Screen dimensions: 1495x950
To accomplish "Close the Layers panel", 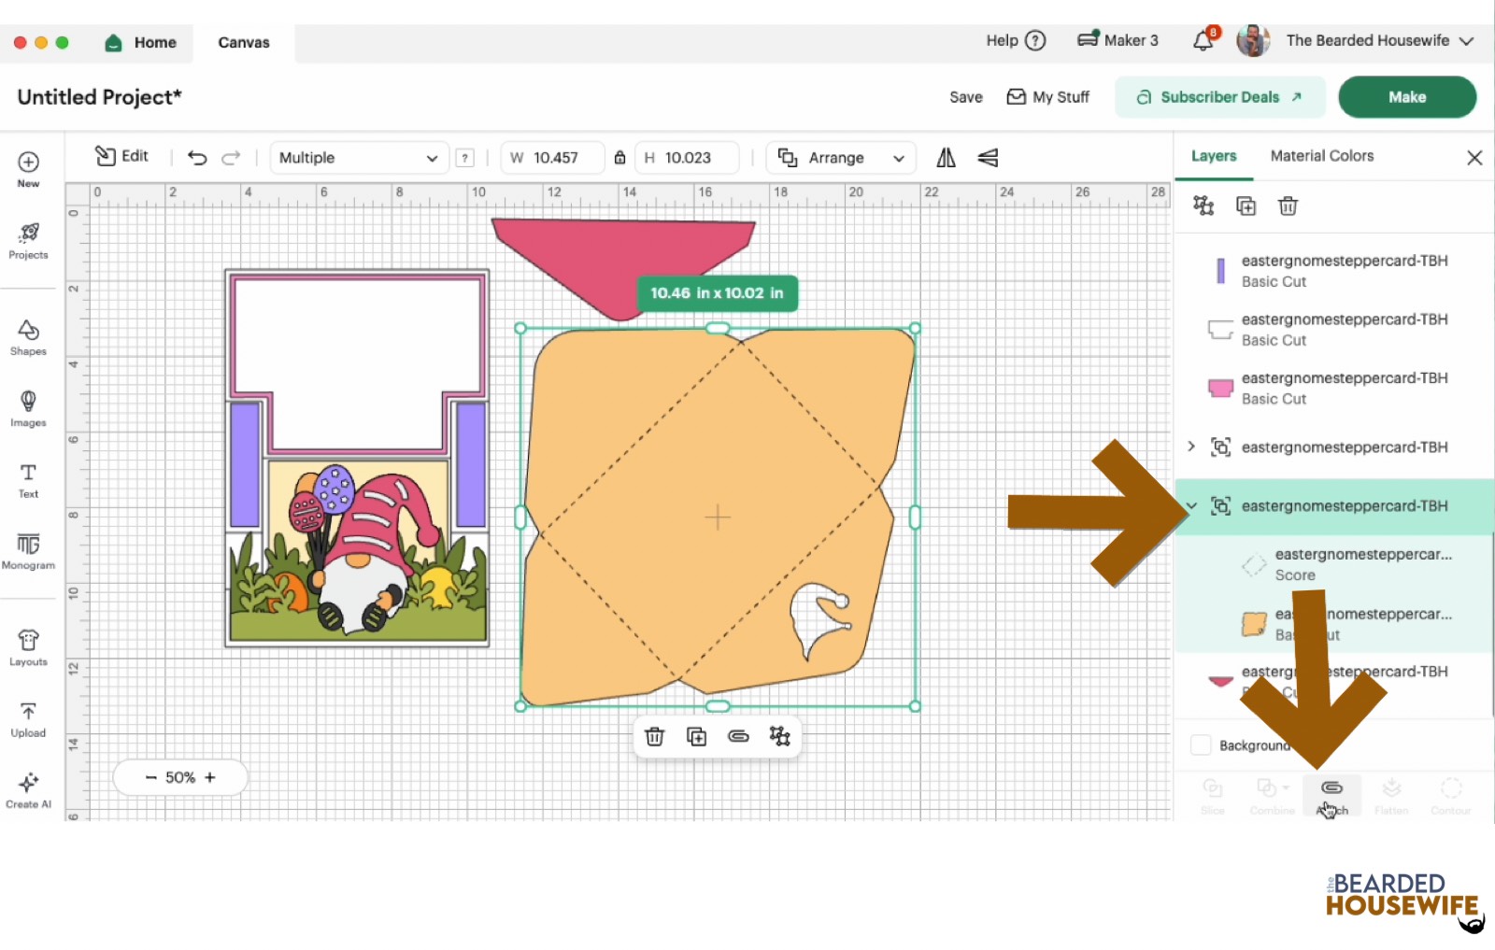I will coord(1474,158).
